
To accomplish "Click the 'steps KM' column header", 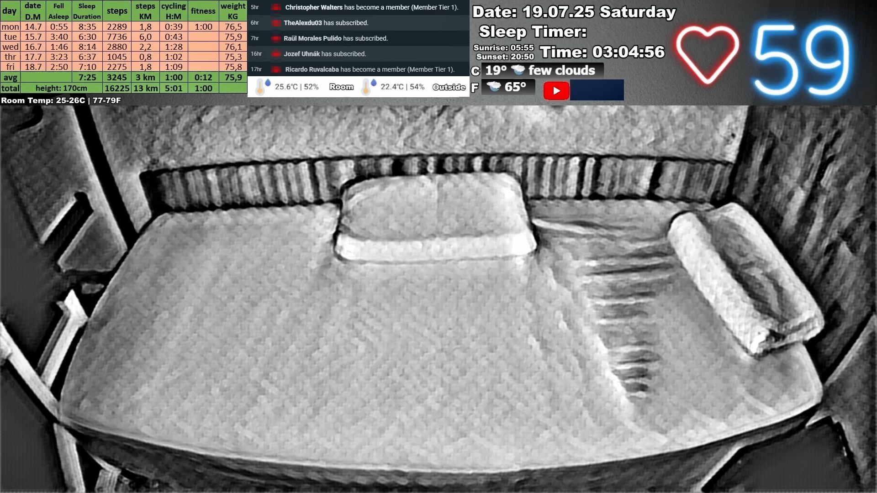I will point(145,11).
